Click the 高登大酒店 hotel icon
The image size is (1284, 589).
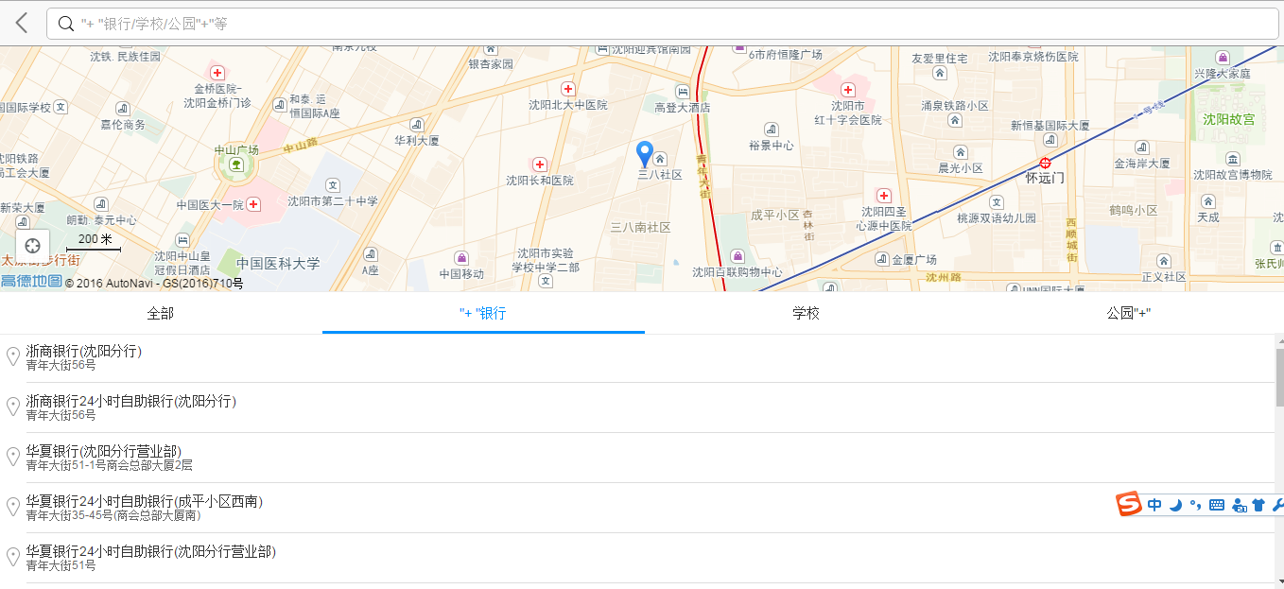pyautogui.click(x=684, y=91)
